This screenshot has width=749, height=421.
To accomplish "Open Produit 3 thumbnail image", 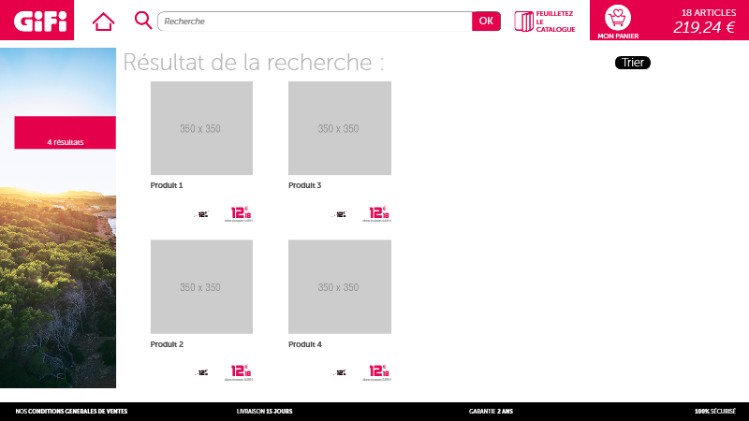I will point(339,128).
